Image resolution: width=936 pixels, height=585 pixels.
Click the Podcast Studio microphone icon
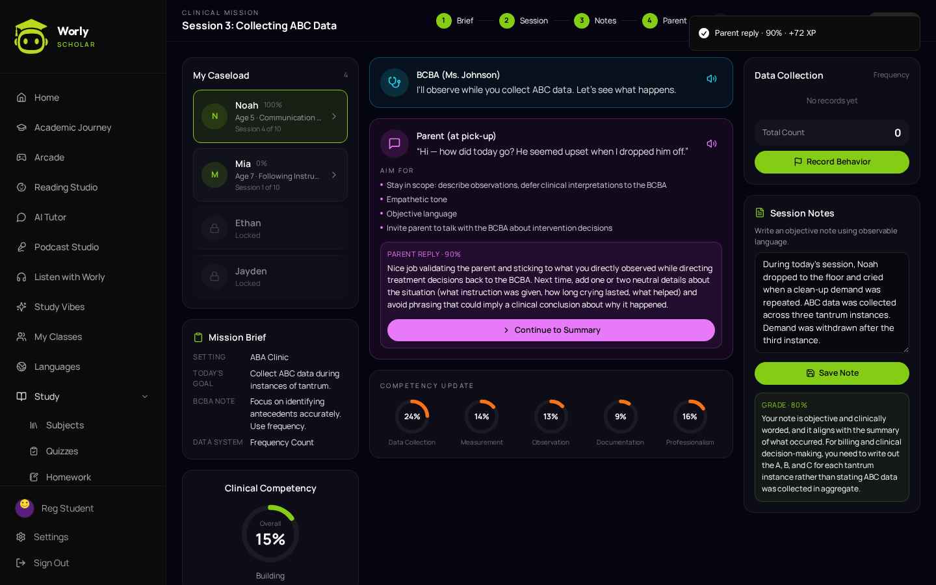[x=21, y=247]
